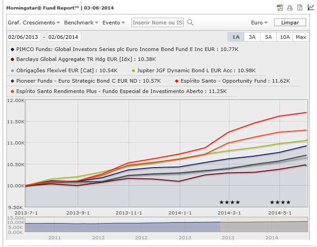Click the four-star rating near 2014-3-1

[229, 202]
